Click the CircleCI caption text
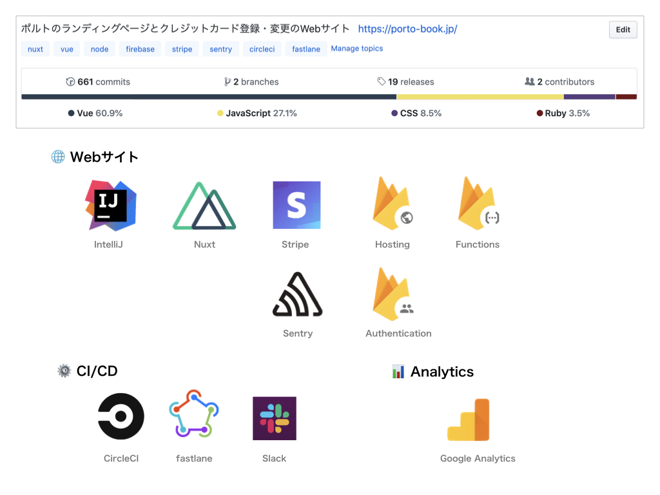 coord(121,458)
